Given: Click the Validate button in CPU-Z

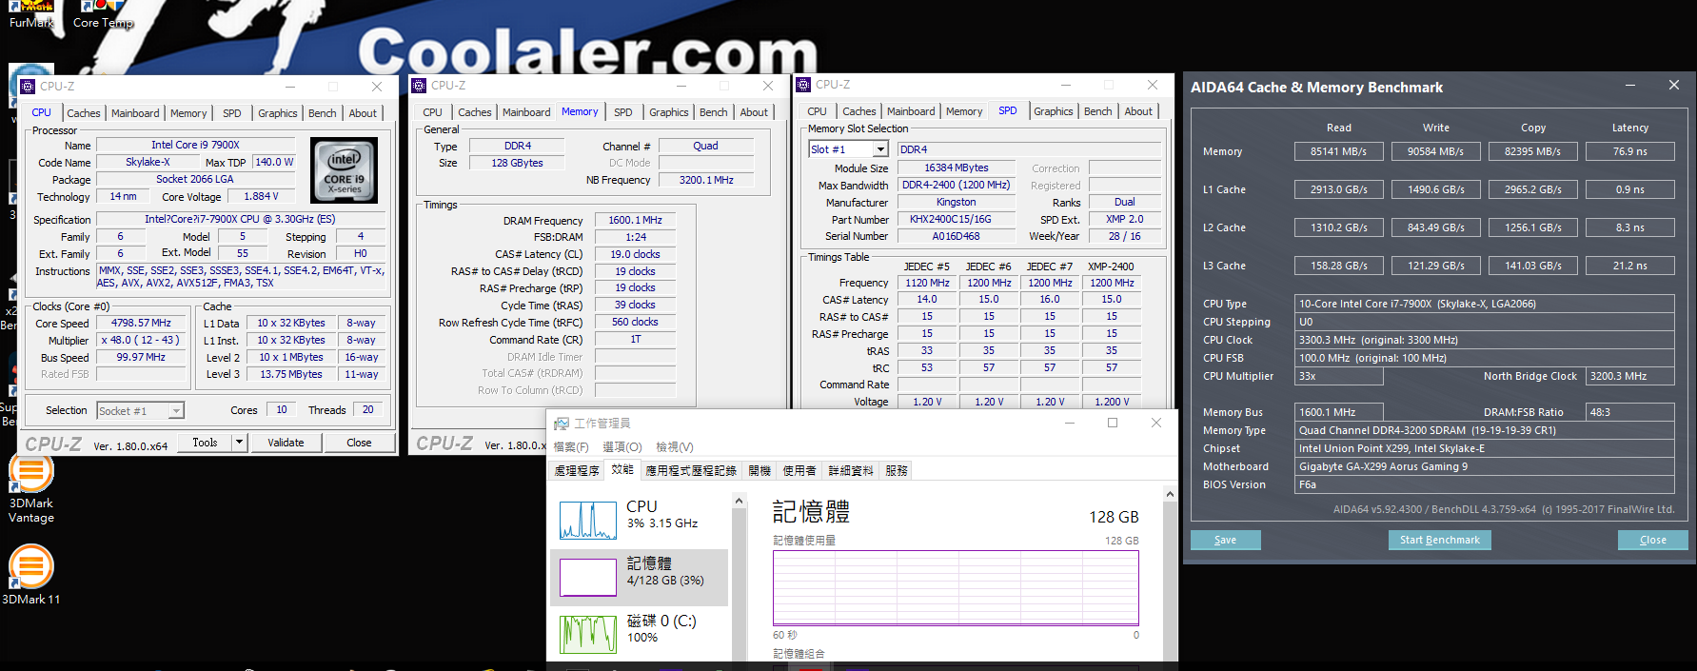Looking at the screenshot, I should [286, 443].
